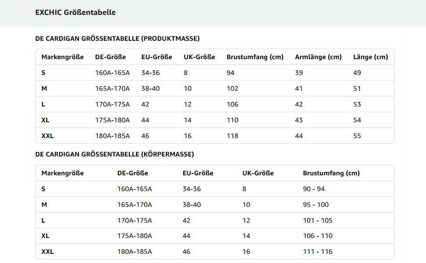The width and height of the screenshot is (426, 263).
Task: Click the length value 49 for size S
Action: 357,73
